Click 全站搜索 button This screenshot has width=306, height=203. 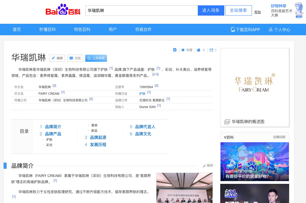238,10
